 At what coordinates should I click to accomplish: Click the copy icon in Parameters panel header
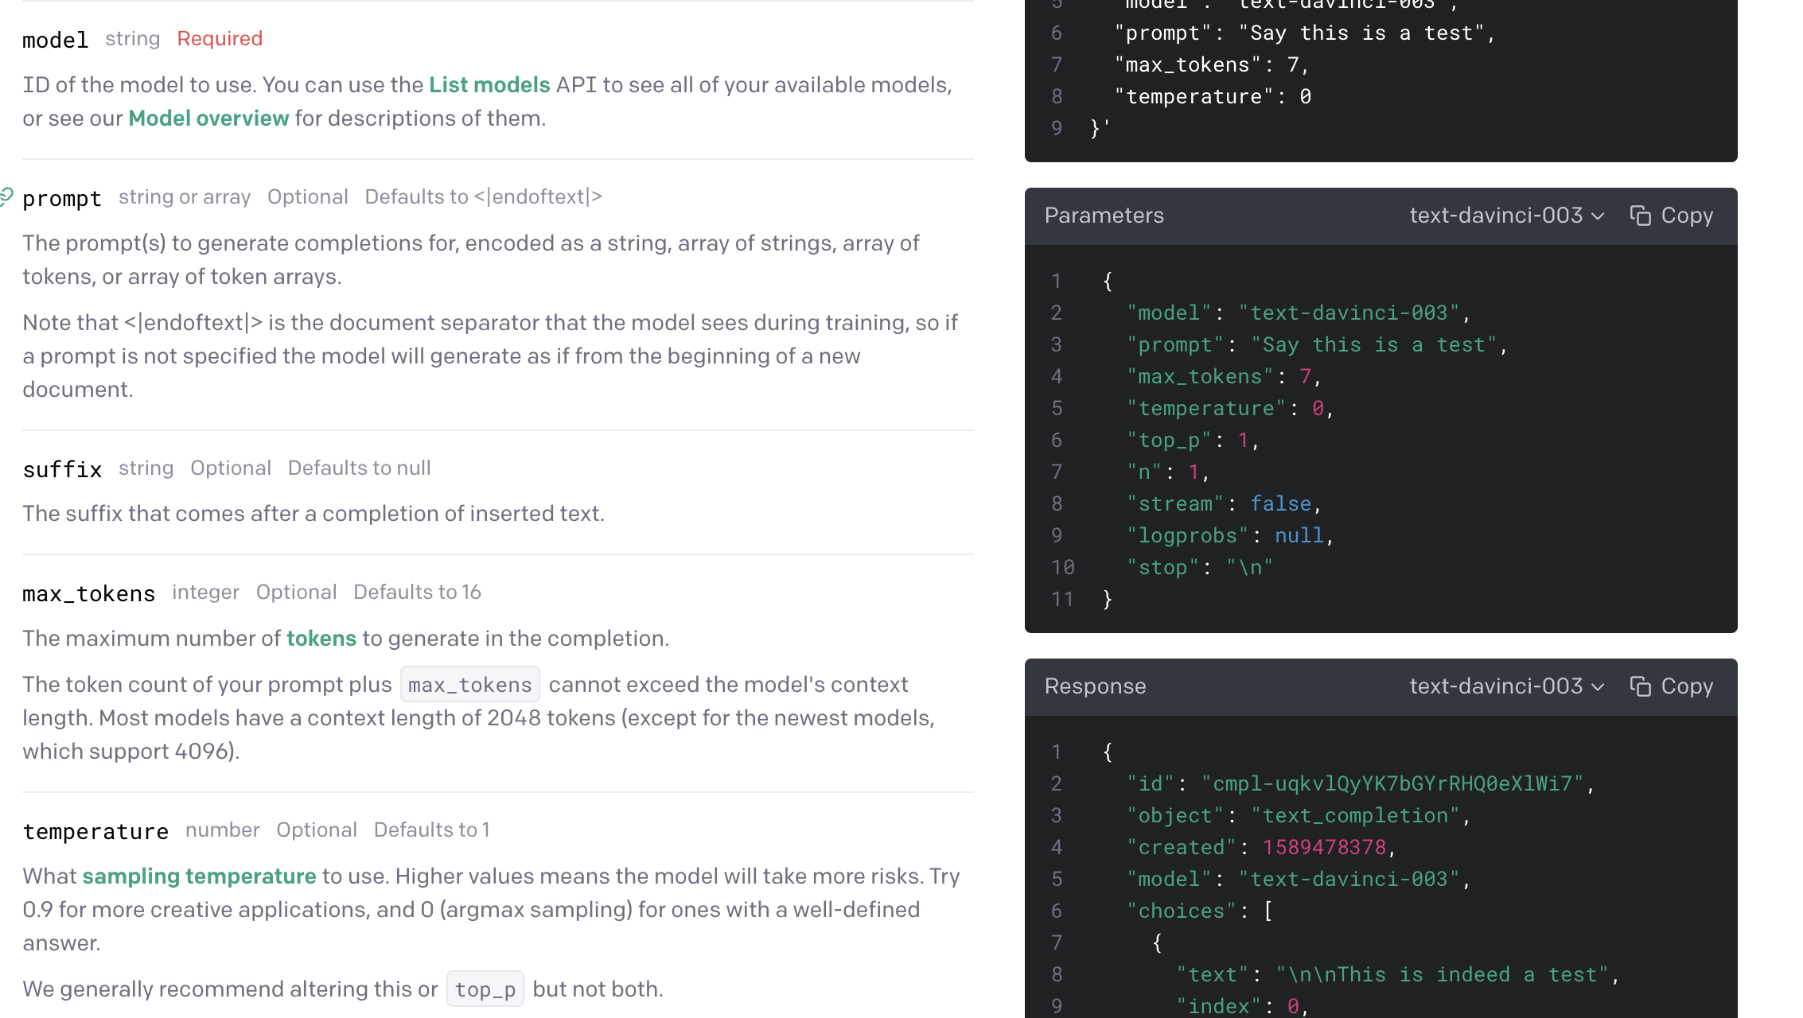click(1640, 216)
